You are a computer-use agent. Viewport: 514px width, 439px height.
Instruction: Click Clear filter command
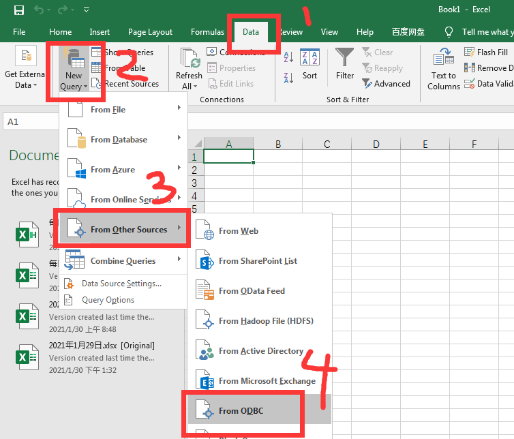377,52
